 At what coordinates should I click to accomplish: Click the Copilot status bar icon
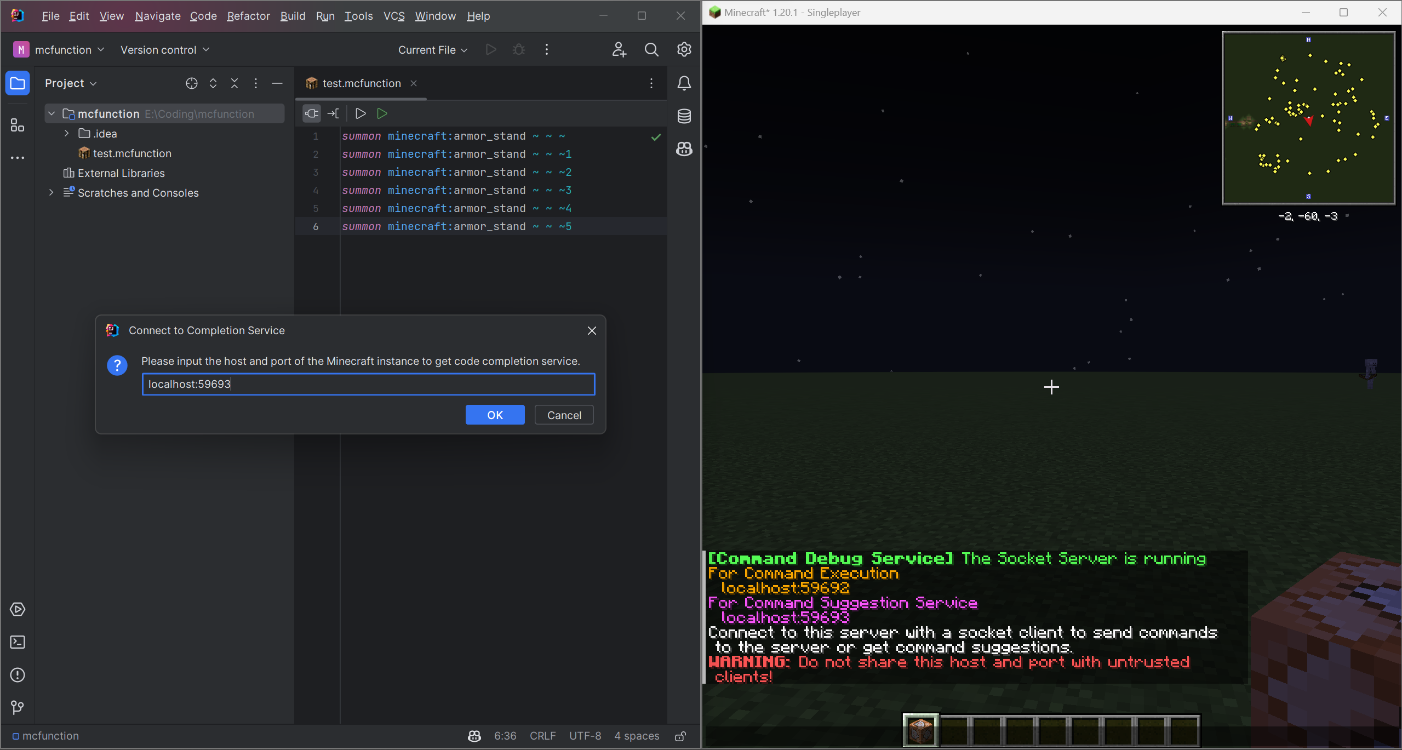[x=474, y=736]
